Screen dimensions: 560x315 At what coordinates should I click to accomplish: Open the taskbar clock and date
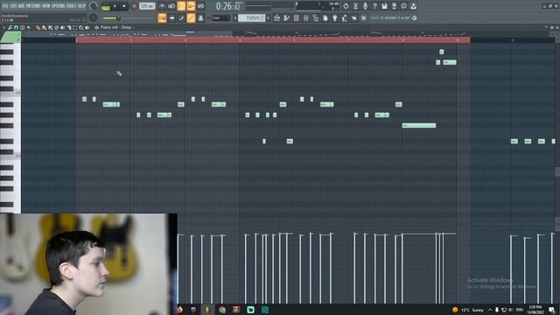coord(535,310)
